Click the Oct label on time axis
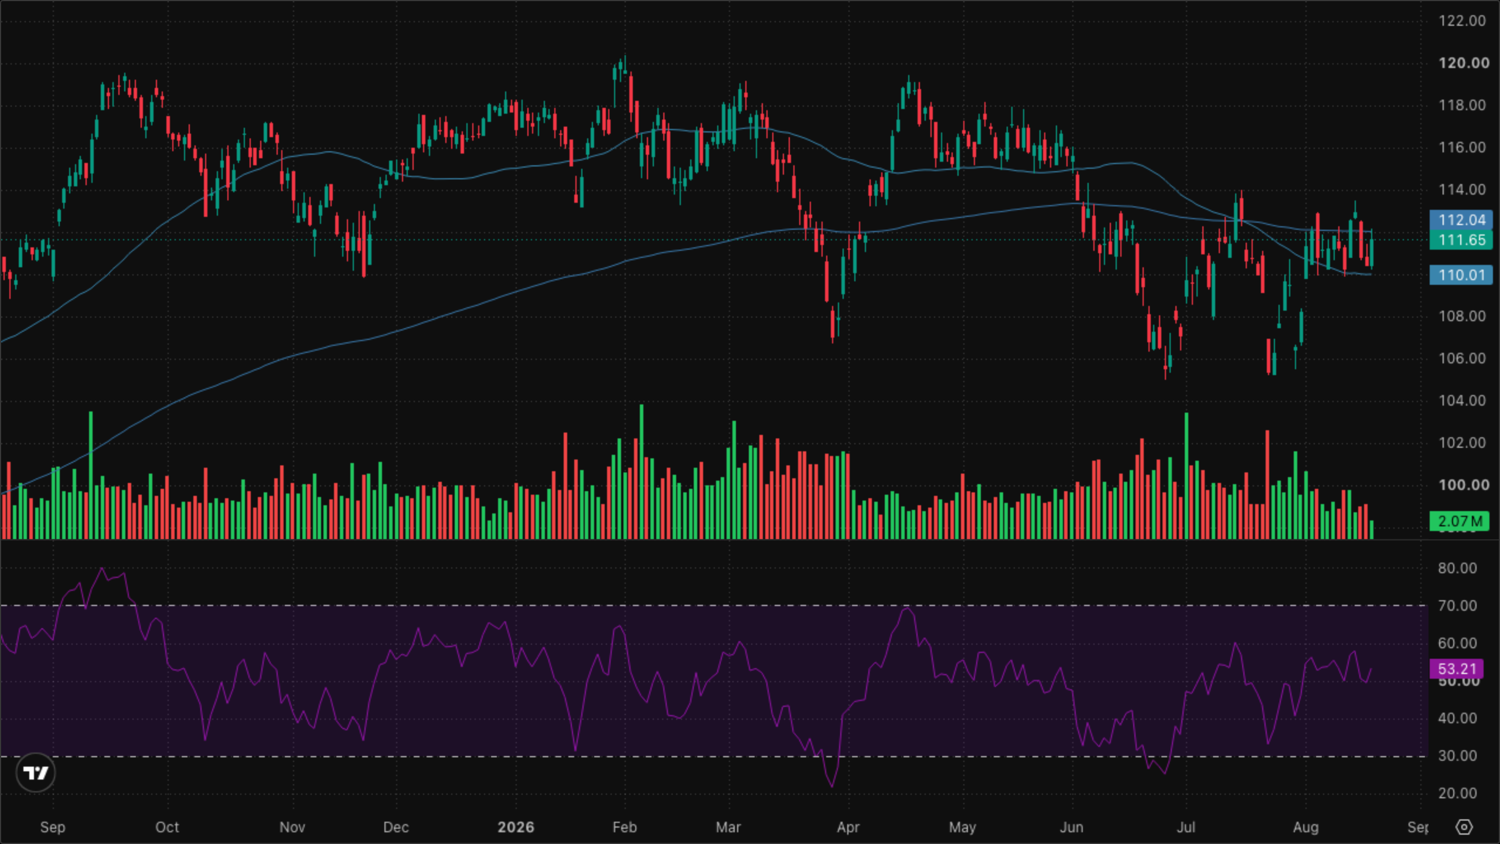This screenshot has height=844, width=1500. (x=167, y=828)
